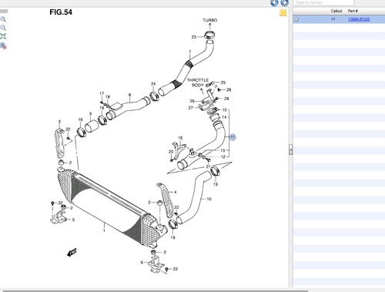Click the callout number 11 table cell
The width and height of the screenshot is (385, 292).
tap(333, 19)
